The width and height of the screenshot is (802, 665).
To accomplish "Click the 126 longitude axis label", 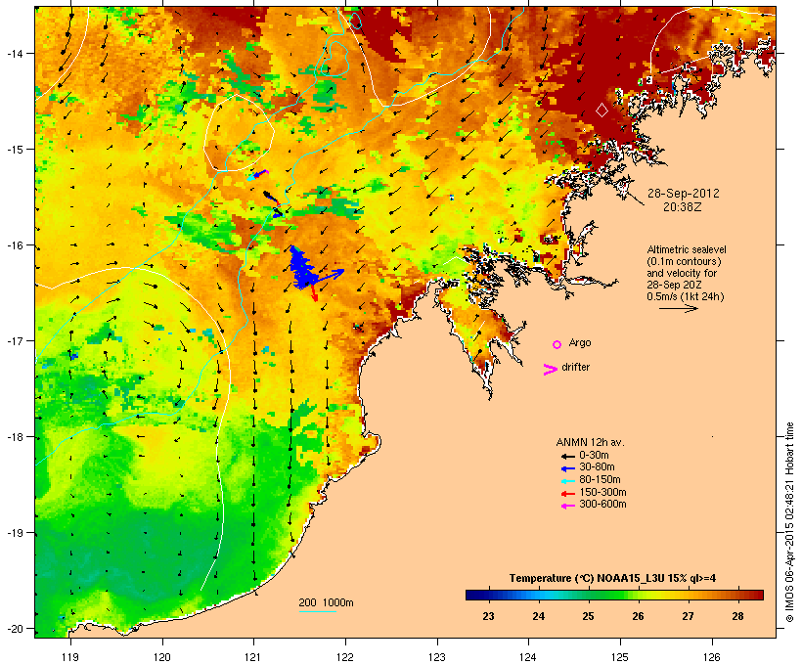I will (711, 657).
